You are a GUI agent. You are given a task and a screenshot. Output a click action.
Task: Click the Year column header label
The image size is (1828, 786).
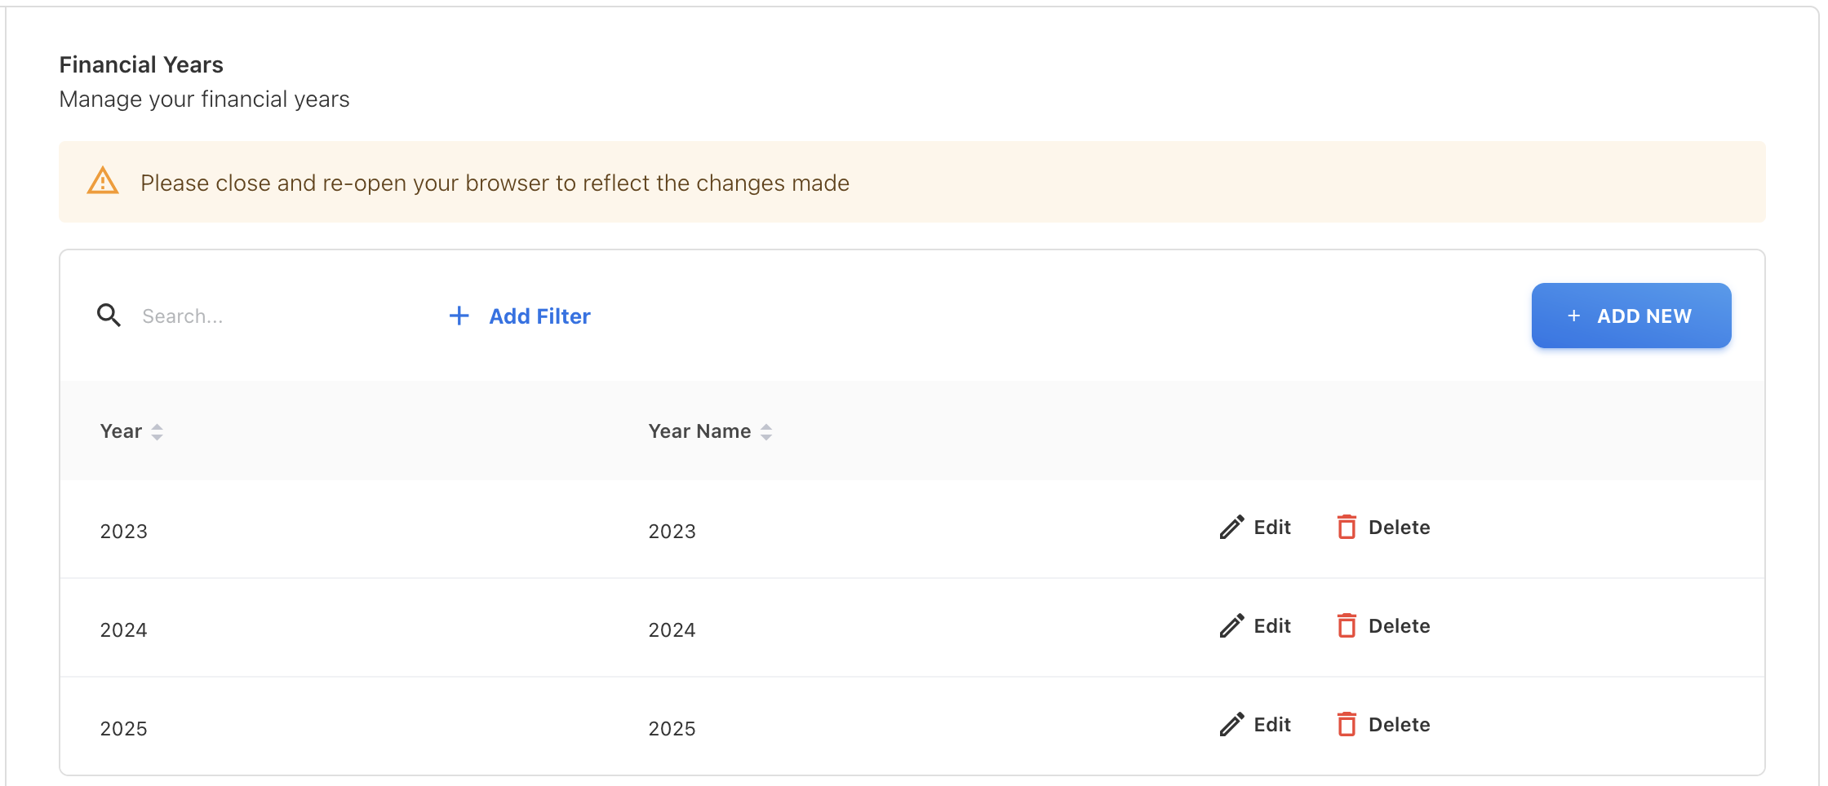[121, 431]
